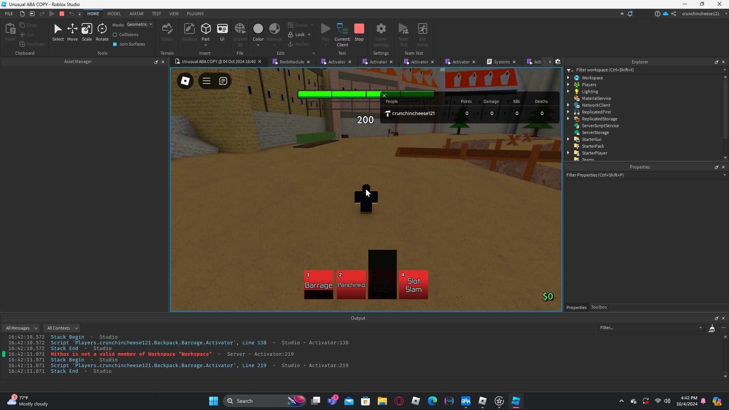Switch to the PLUGINS ribbon tab

point(195,14)
